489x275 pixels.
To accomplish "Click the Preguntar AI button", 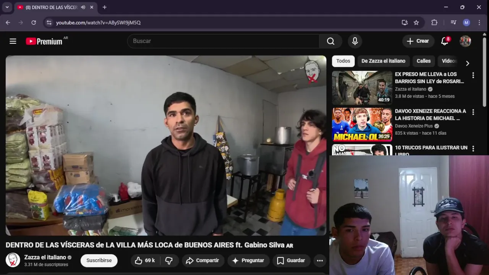I will tap(248, 260).
